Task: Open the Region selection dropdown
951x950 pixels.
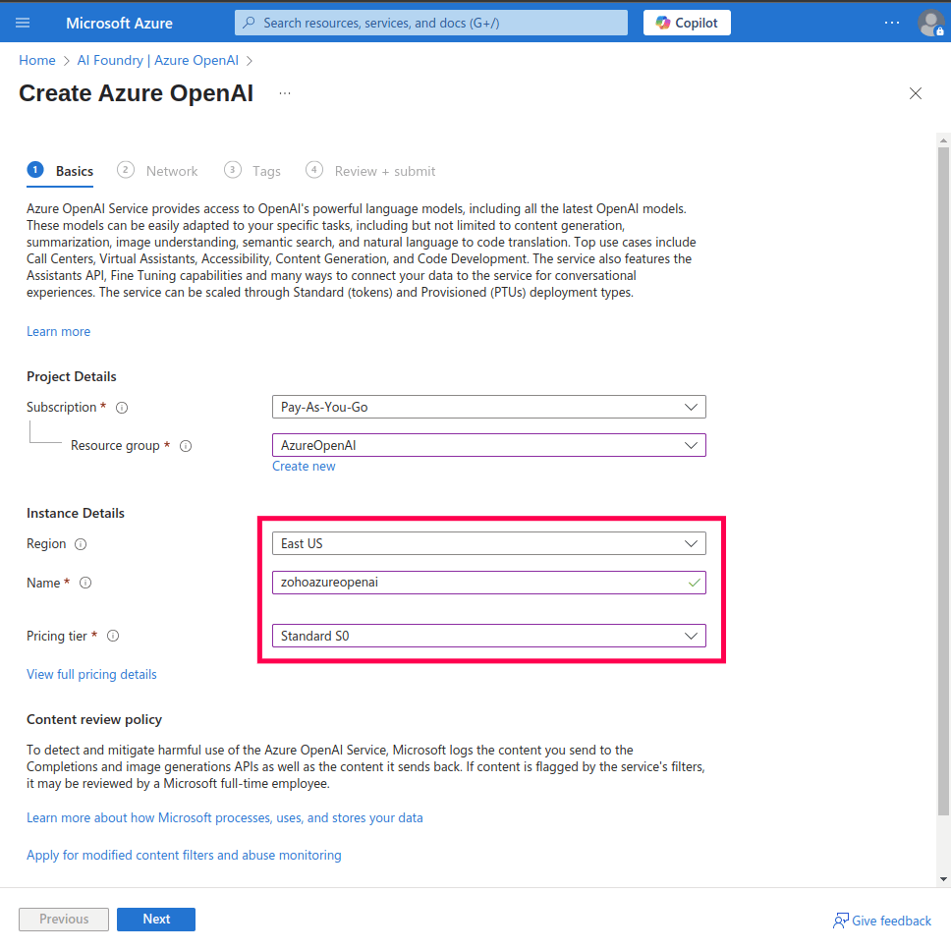Action: tap(691, 542)
